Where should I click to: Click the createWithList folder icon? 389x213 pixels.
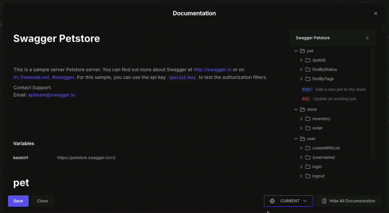pyautogui.click(x=308, y=148)
